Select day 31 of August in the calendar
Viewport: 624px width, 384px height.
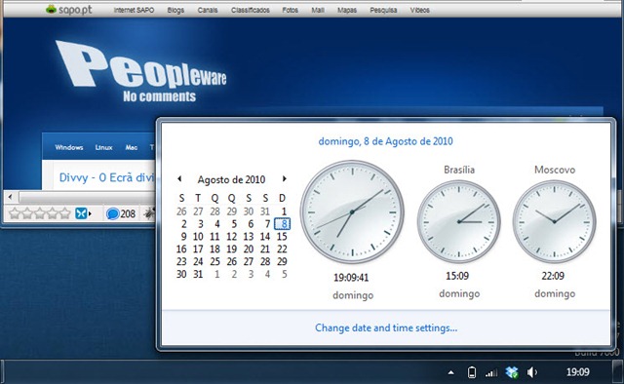click(x=198, y=274)
